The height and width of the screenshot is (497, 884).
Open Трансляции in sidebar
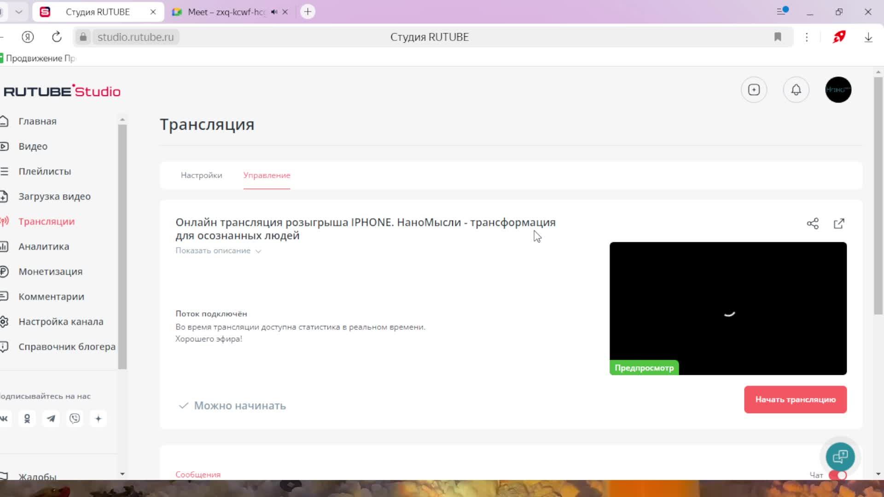coord(47,221)
